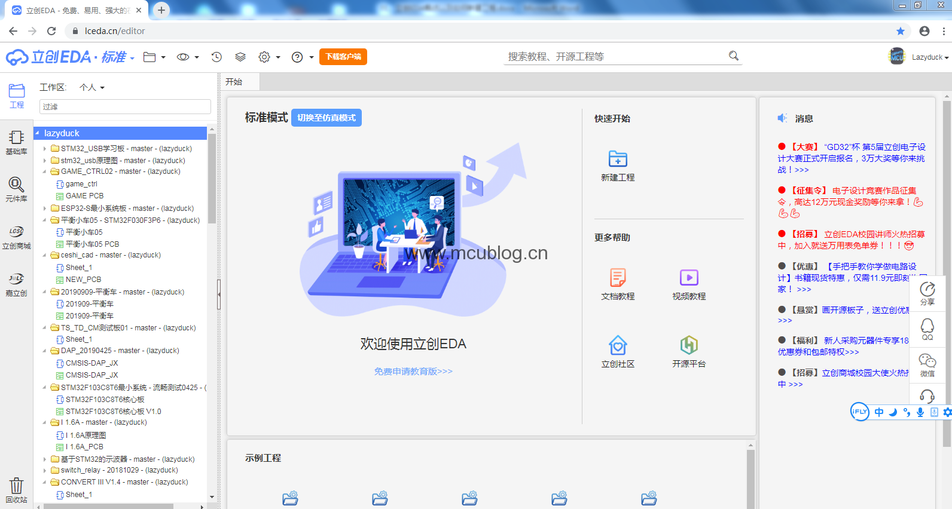The height and width of the screenshot is (509, 952).
Task: Select the 立创EDA browser tab
Action: 78,10
